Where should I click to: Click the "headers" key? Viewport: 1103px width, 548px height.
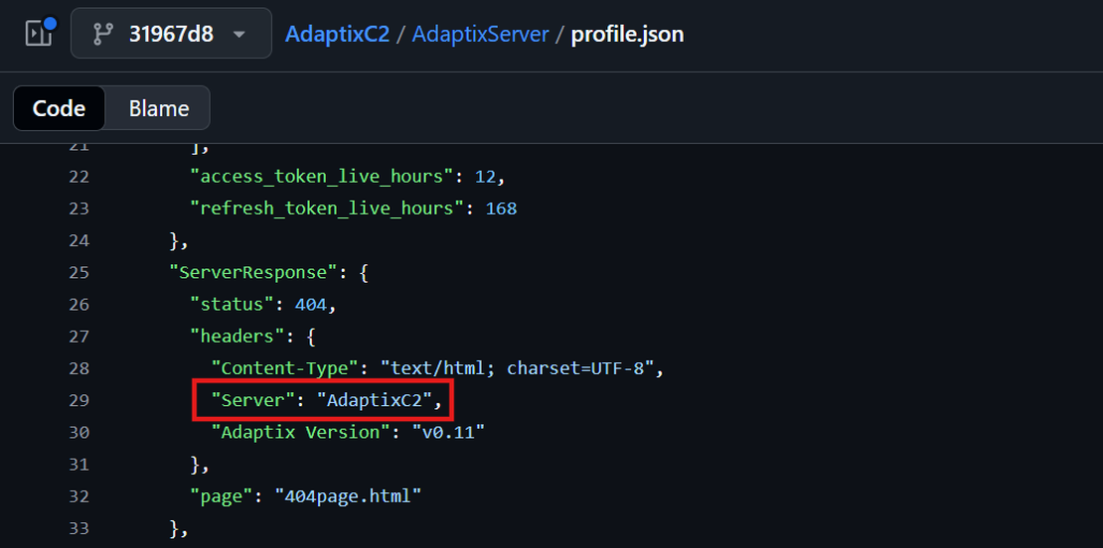tap(237, 337)
